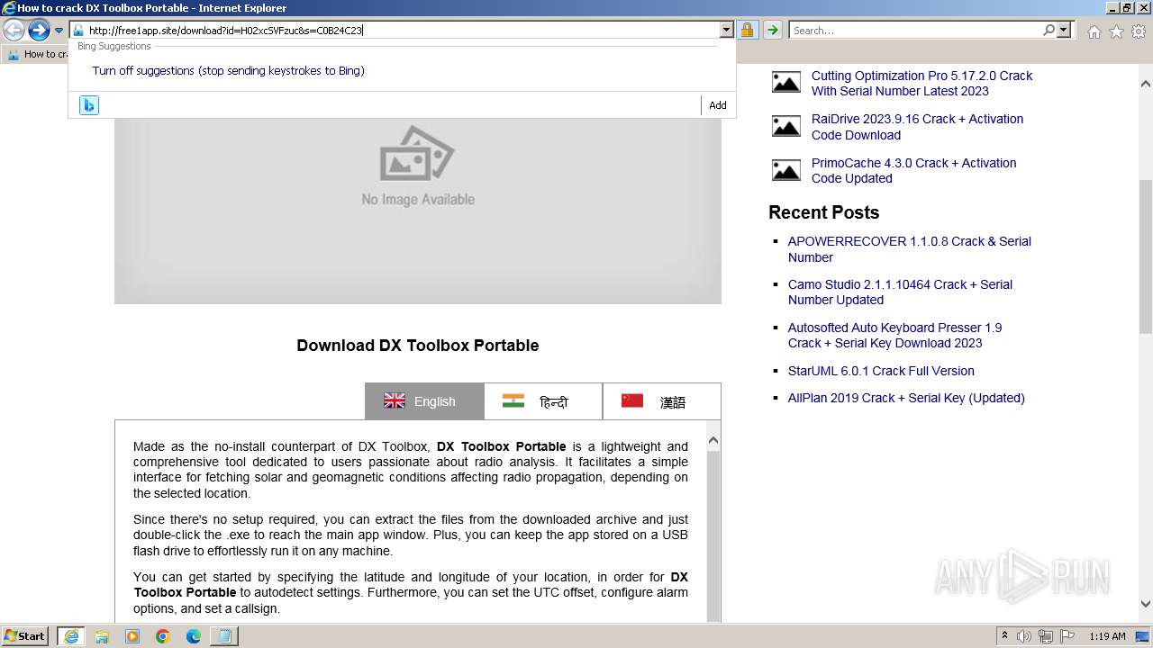The image size is (1153, 648).
Task: Open the Tools gear icon
Action: coord(1139,31)
